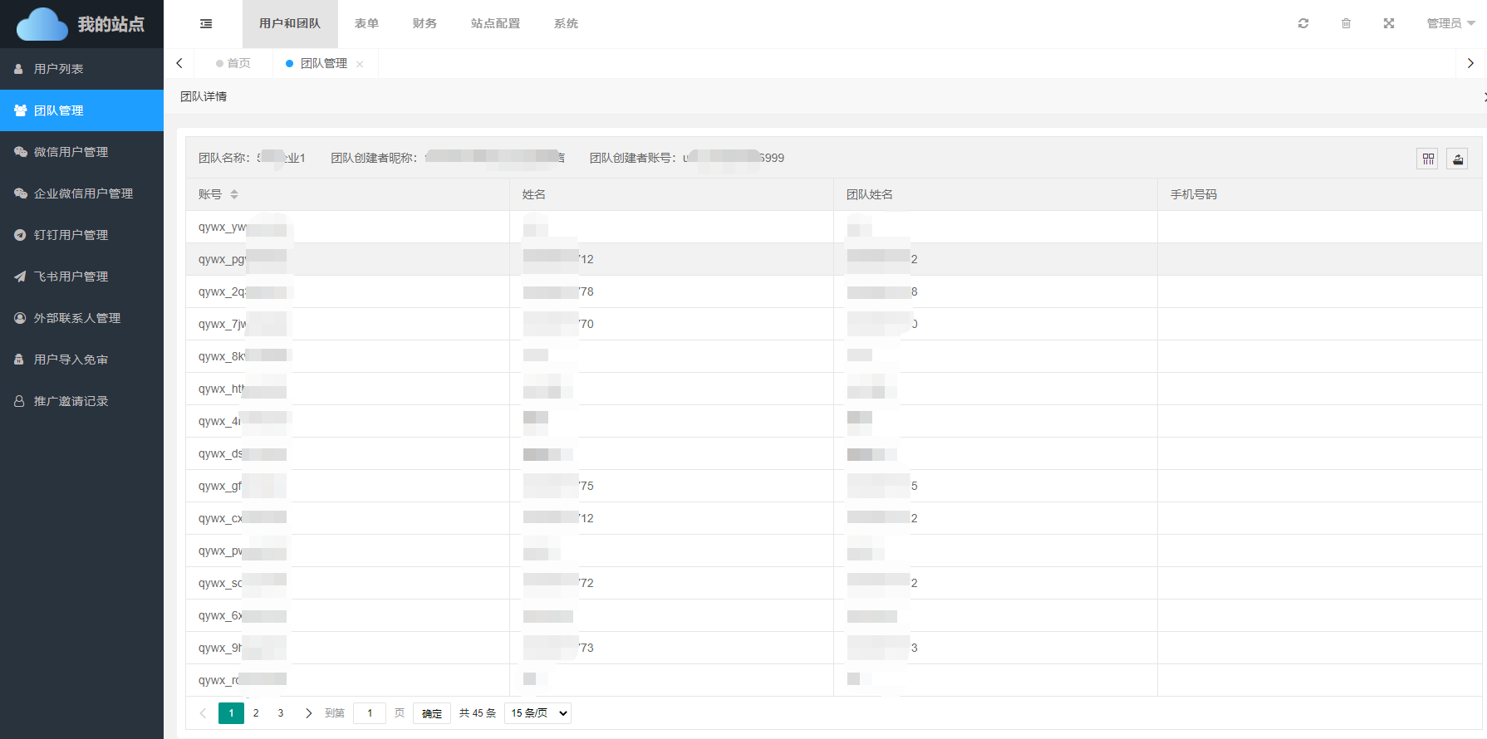Sort the 账号 column using sort arrows
This screenshot has width=1487, height=739.
234,194
